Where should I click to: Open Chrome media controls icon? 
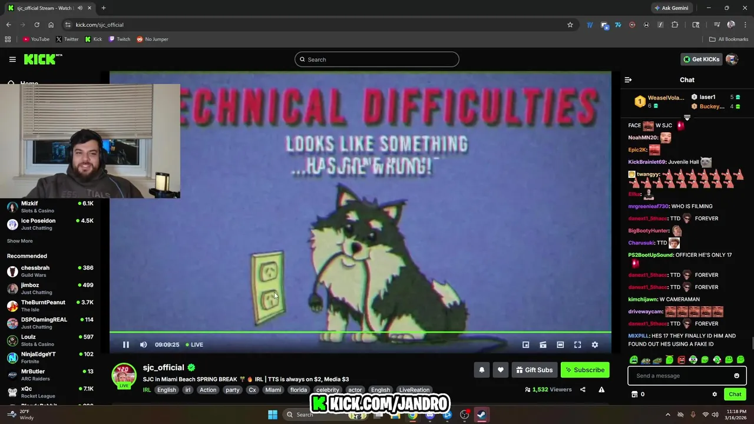click(x=716, y=25)
